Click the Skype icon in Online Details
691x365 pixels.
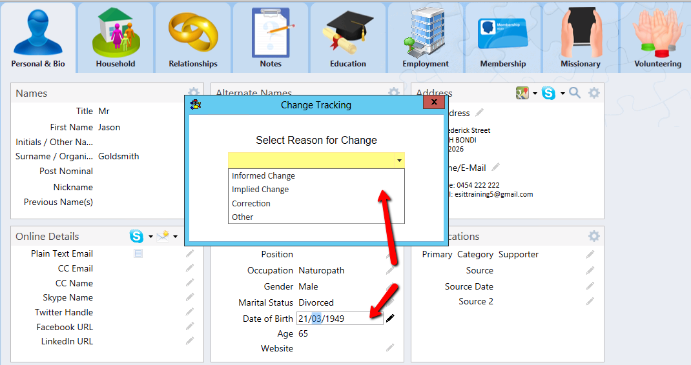(136, 236)
